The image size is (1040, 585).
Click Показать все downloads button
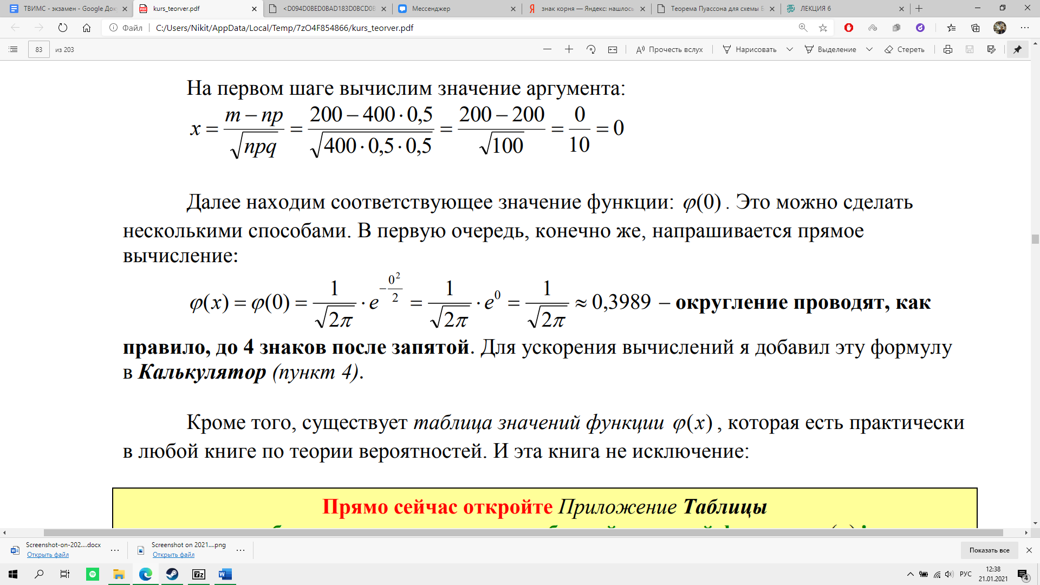(x=989, y=550)
